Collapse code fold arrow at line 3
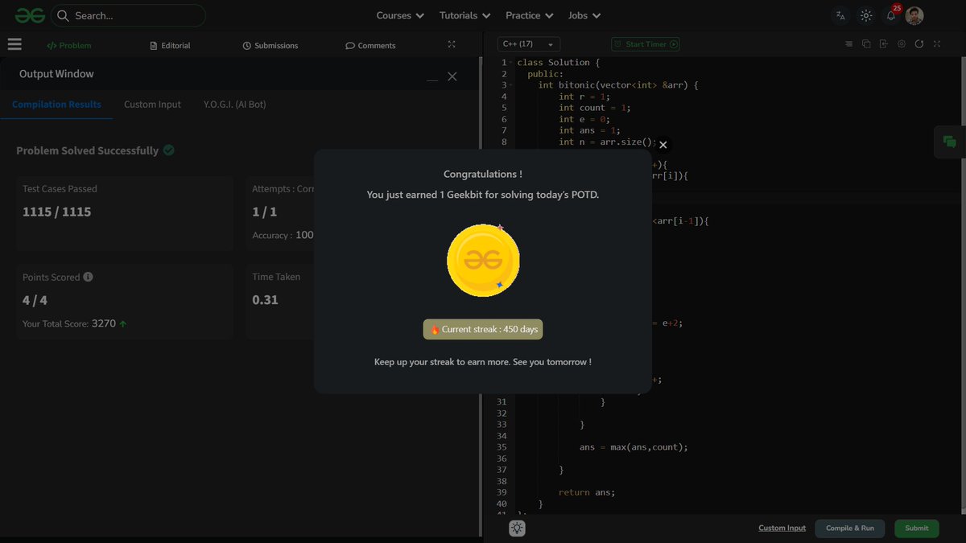 (x=511, y=85)
